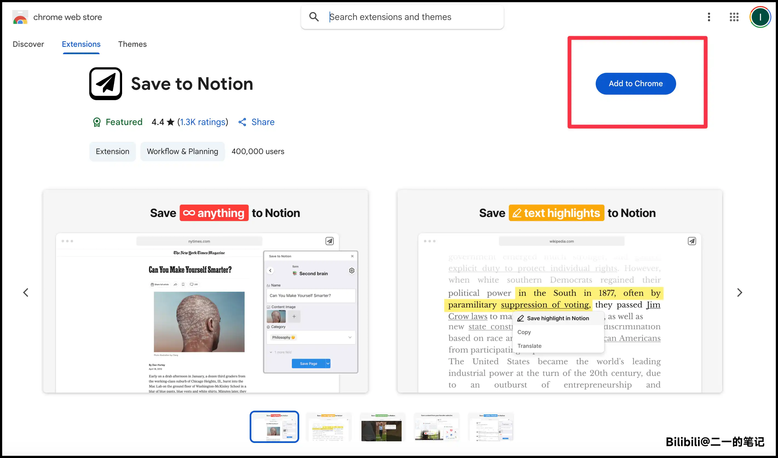Click the Add to Chrome button

pyautogui.click(x=635, y=83)
